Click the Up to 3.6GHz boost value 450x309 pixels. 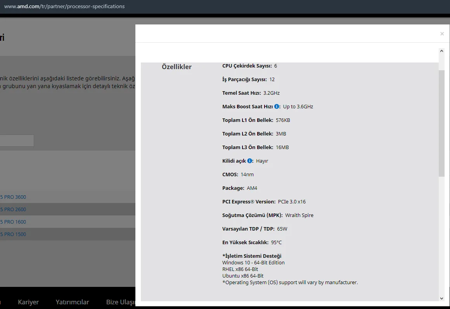(298, 106)
